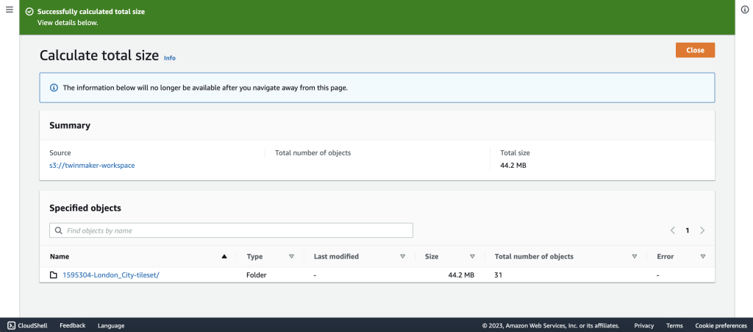Sort by Last modified column arrow
Screen dimensions: 753x332
(x=402, y=257)
